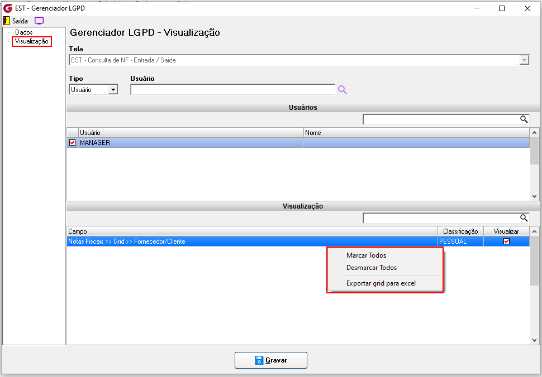The image size is (542, 377).
Task: Click the purple magnifier beside Usuário field
Action: [342, 90]
